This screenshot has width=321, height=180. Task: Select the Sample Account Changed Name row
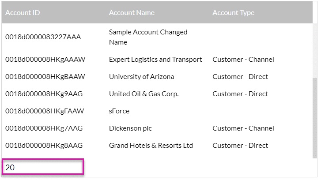coord(148,37)
